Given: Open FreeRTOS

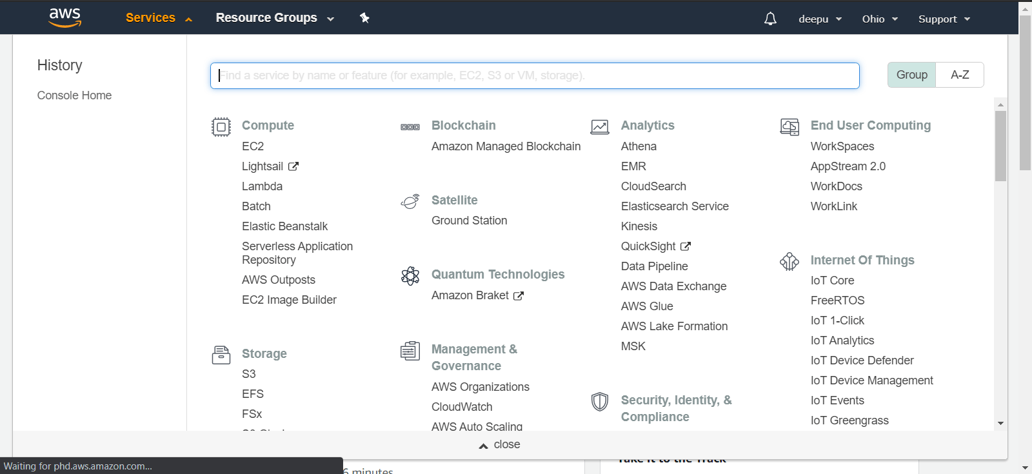Looking at the screenshot, I should click(837, 301).
